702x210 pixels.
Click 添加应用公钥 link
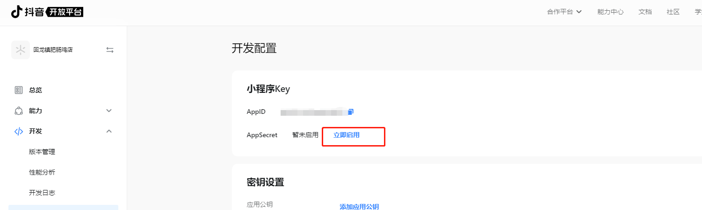point(359,206)
